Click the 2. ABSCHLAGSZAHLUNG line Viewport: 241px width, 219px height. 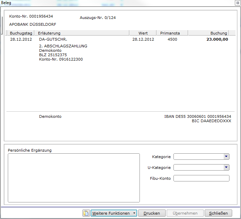pyautogui.click(x=63, y=46)
